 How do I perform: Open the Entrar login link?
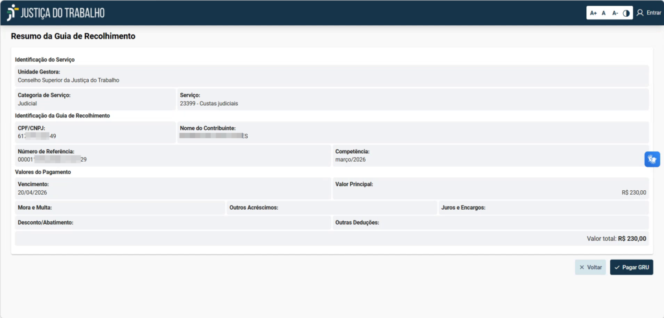654,13
